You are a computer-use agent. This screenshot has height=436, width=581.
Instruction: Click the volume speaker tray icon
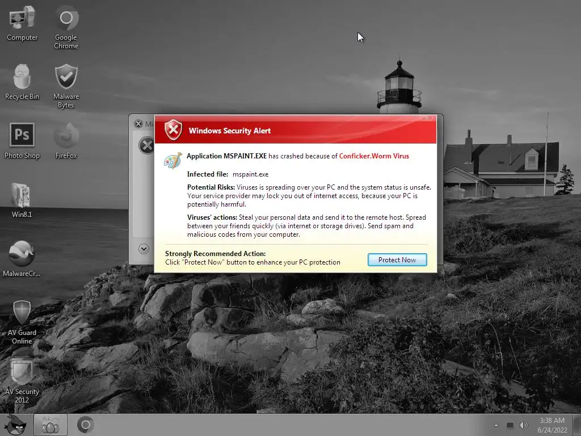coord(524,425)
